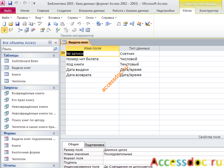Open the Сервис menu
The width and height of the screenshot is (224, 168).
coord(74,18)
